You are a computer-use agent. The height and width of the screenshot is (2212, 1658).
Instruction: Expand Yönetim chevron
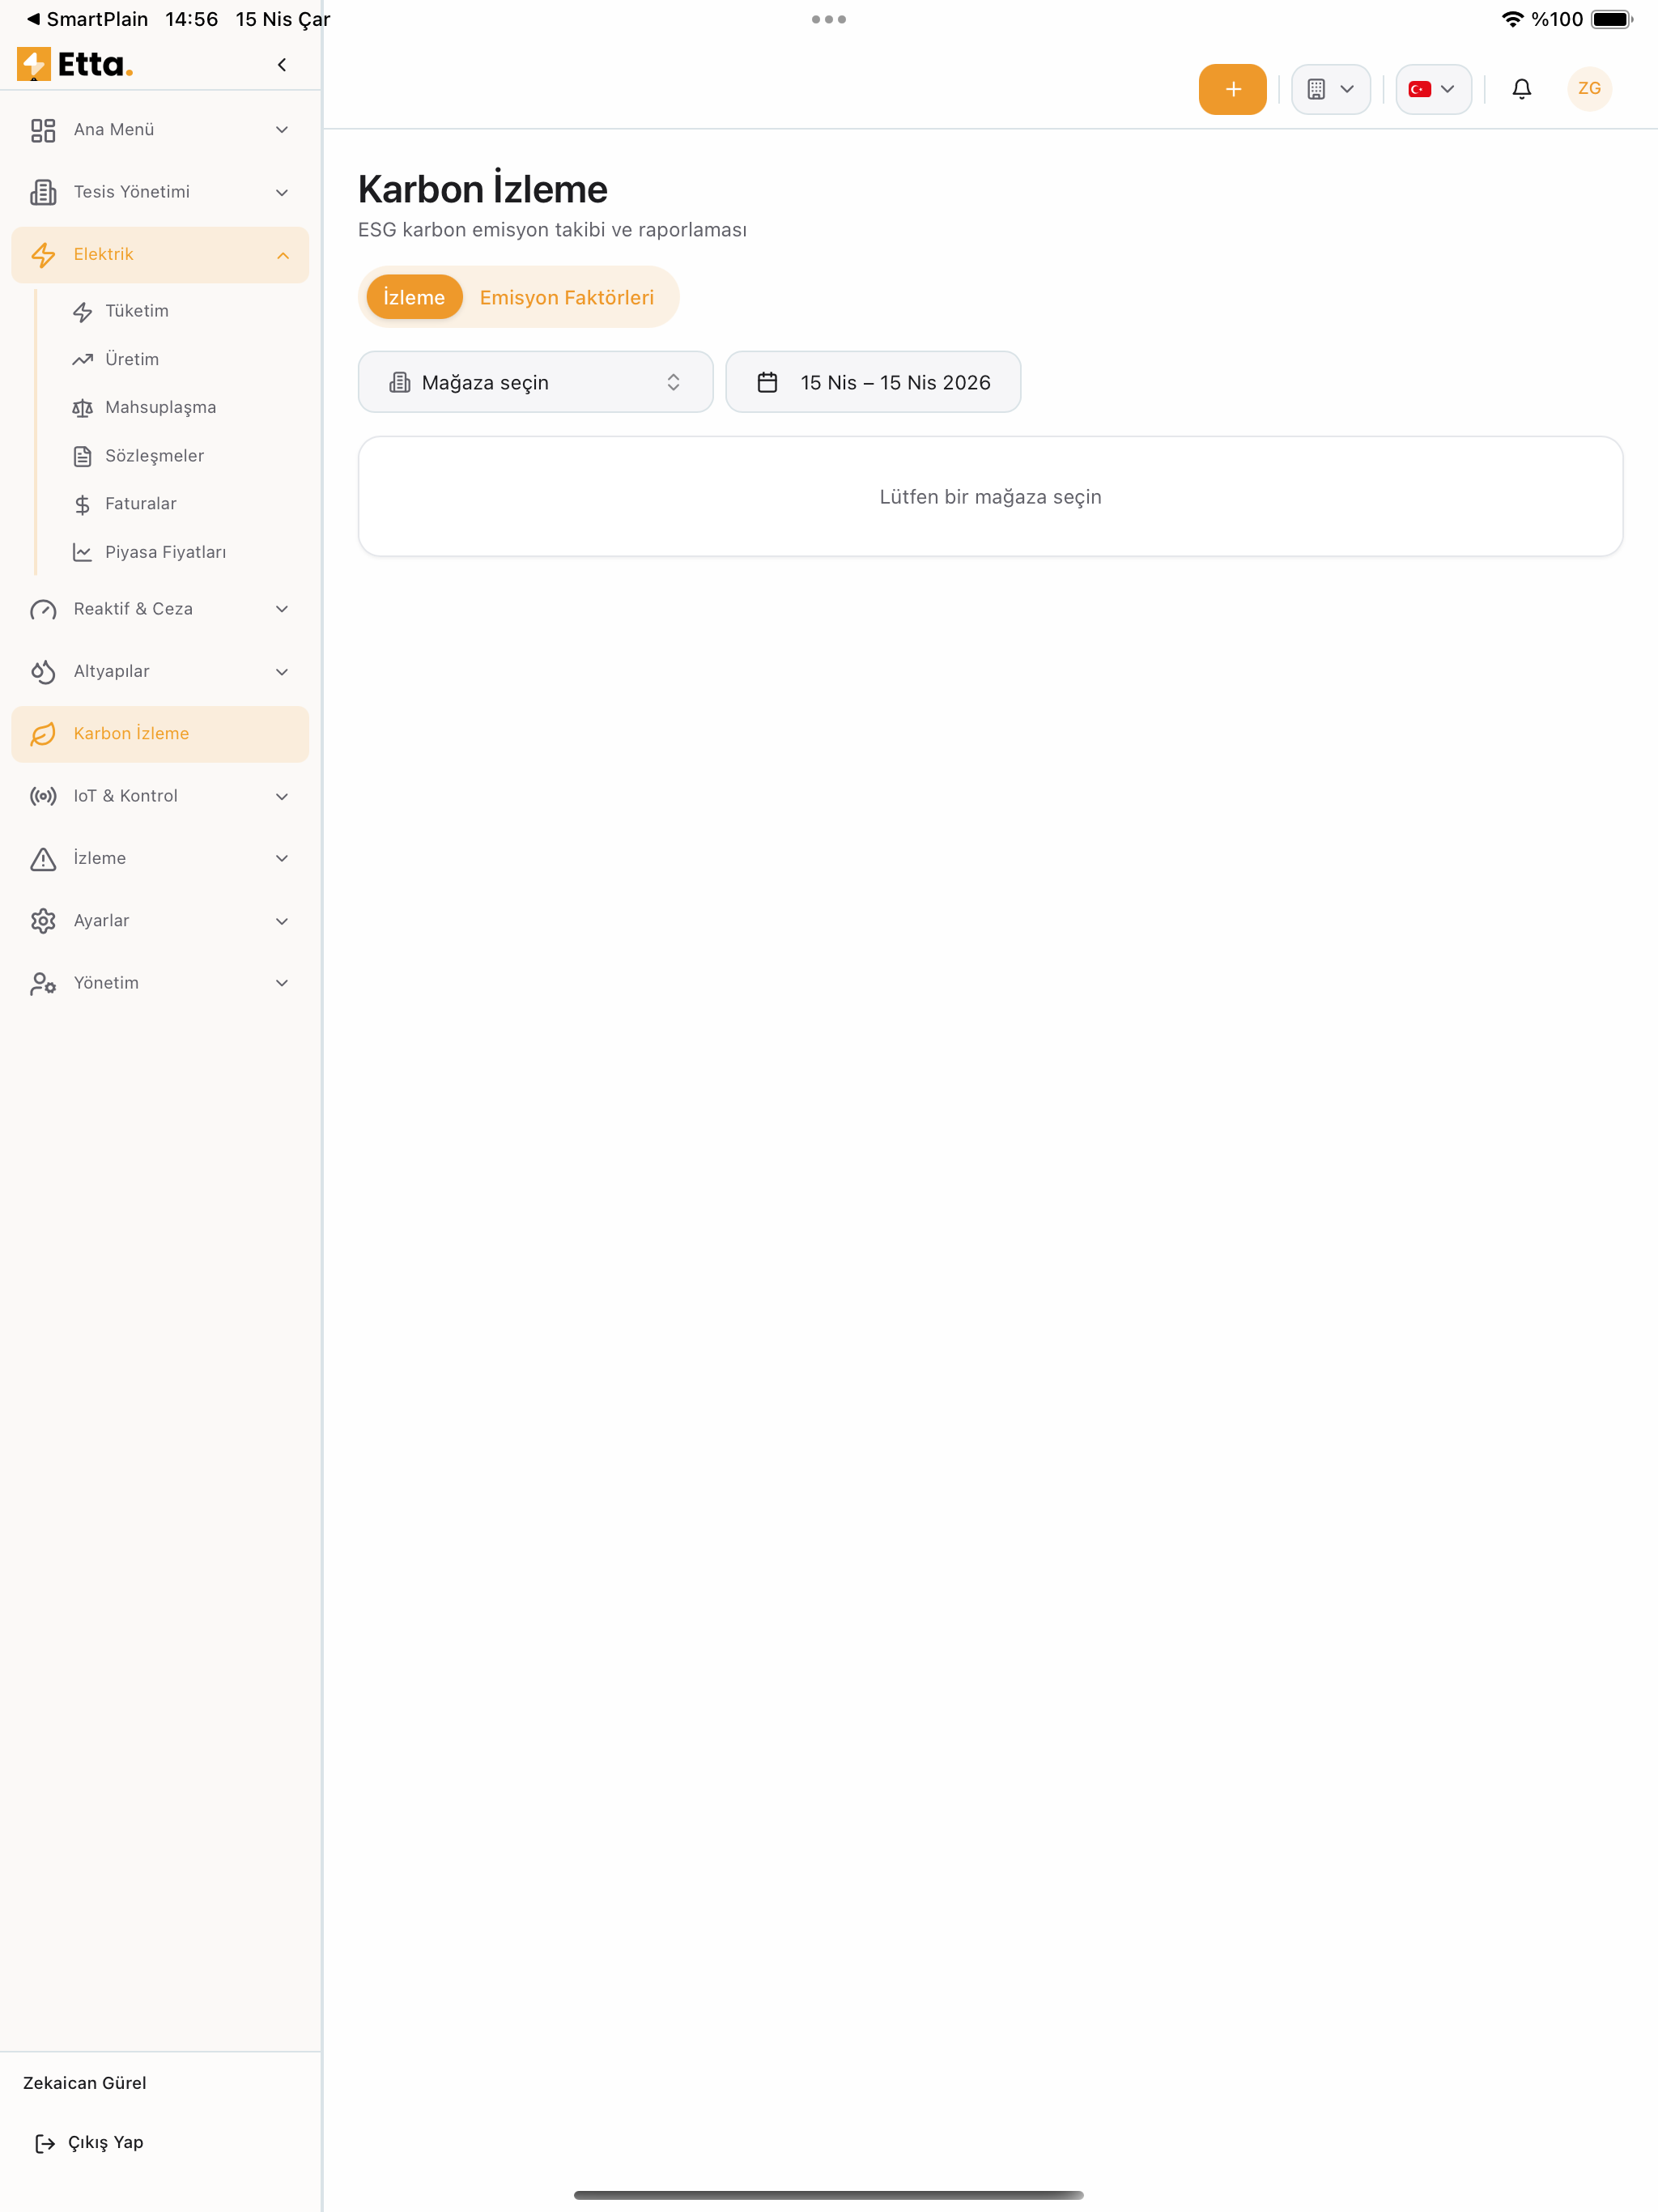click(282, 984)
